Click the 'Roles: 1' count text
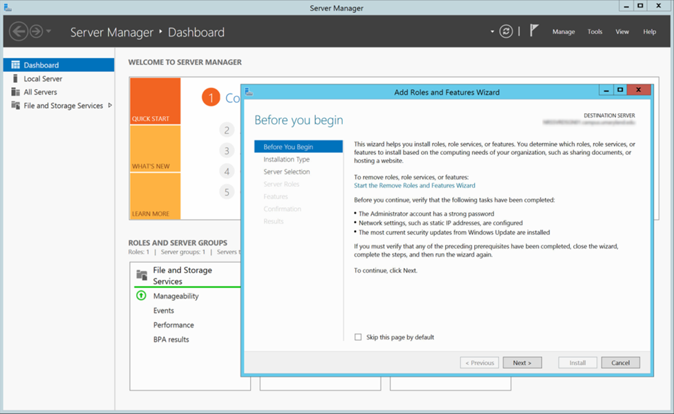The image size is (674, 414). (139, 252)
